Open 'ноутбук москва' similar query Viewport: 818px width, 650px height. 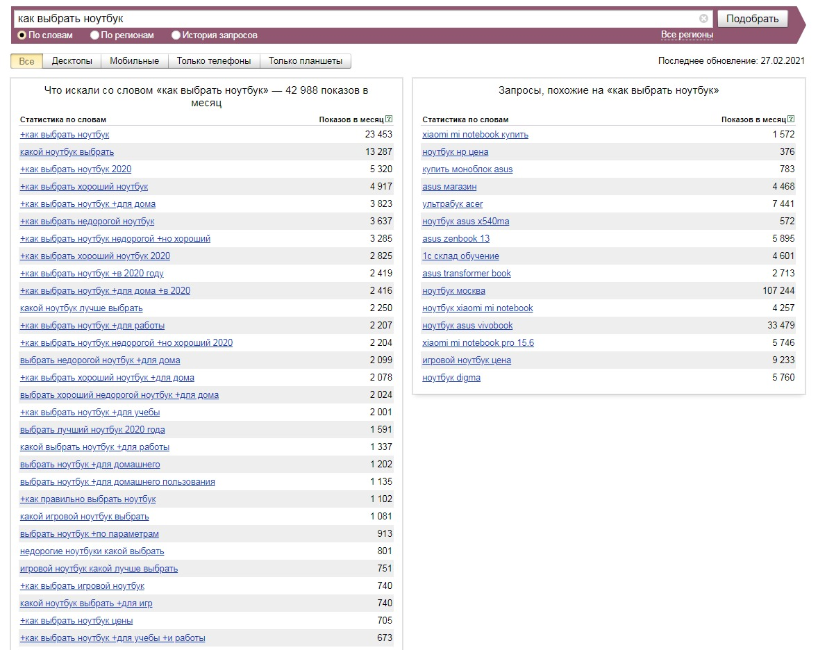[454, 290]
